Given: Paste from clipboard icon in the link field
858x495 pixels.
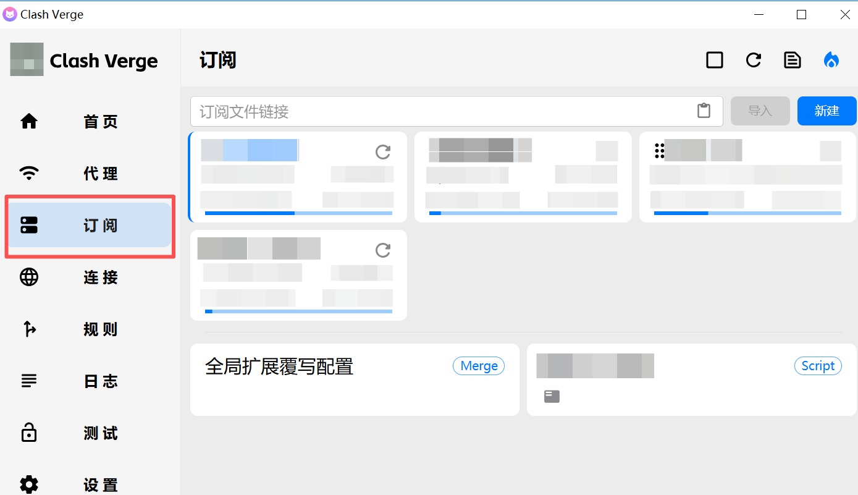Looking at the screenshot, I should pos(704,111).
